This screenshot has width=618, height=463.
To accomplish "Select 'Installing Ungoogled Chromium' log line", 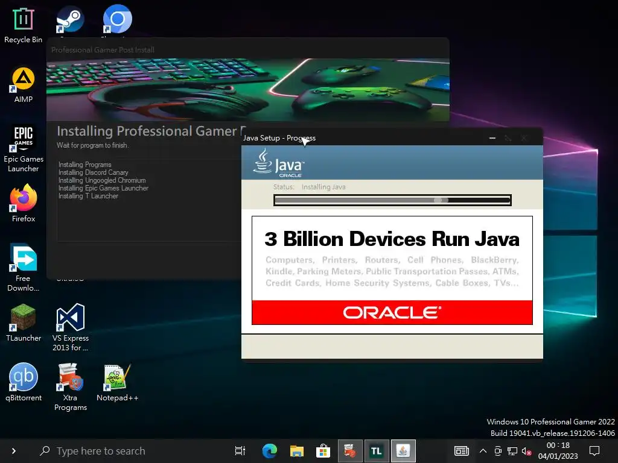I will pos(102,180).
